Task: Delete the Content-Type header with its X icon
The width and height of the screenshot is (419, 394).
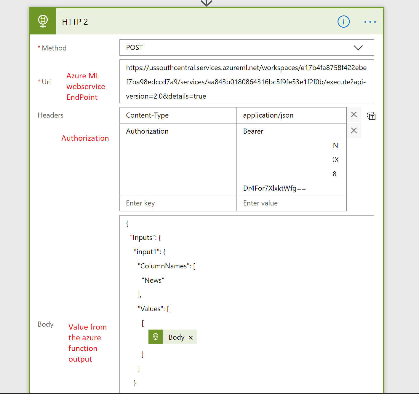Action: click(x=354, y=115)
